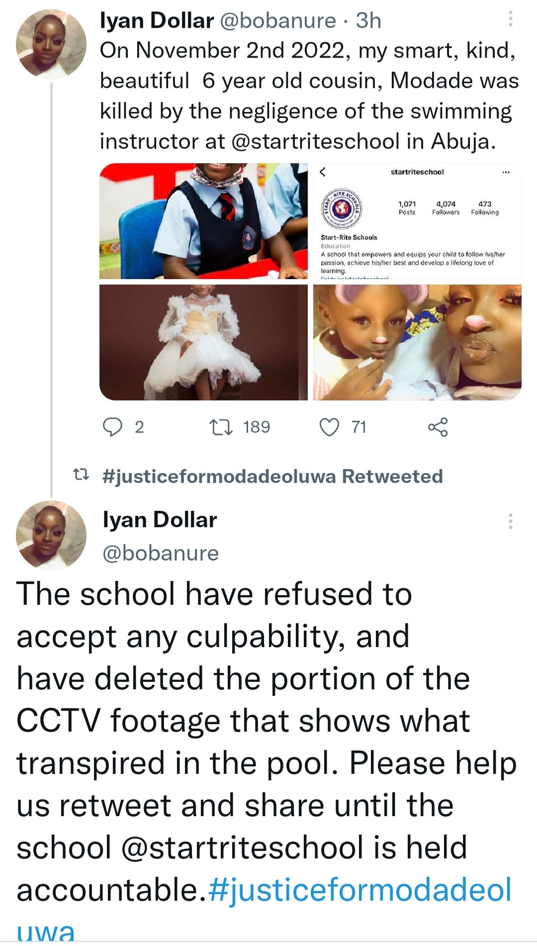Open the three-dot menu on top tweet
Image resolution: width=537 pixels, height=946 pixels.
click(510, 19)
